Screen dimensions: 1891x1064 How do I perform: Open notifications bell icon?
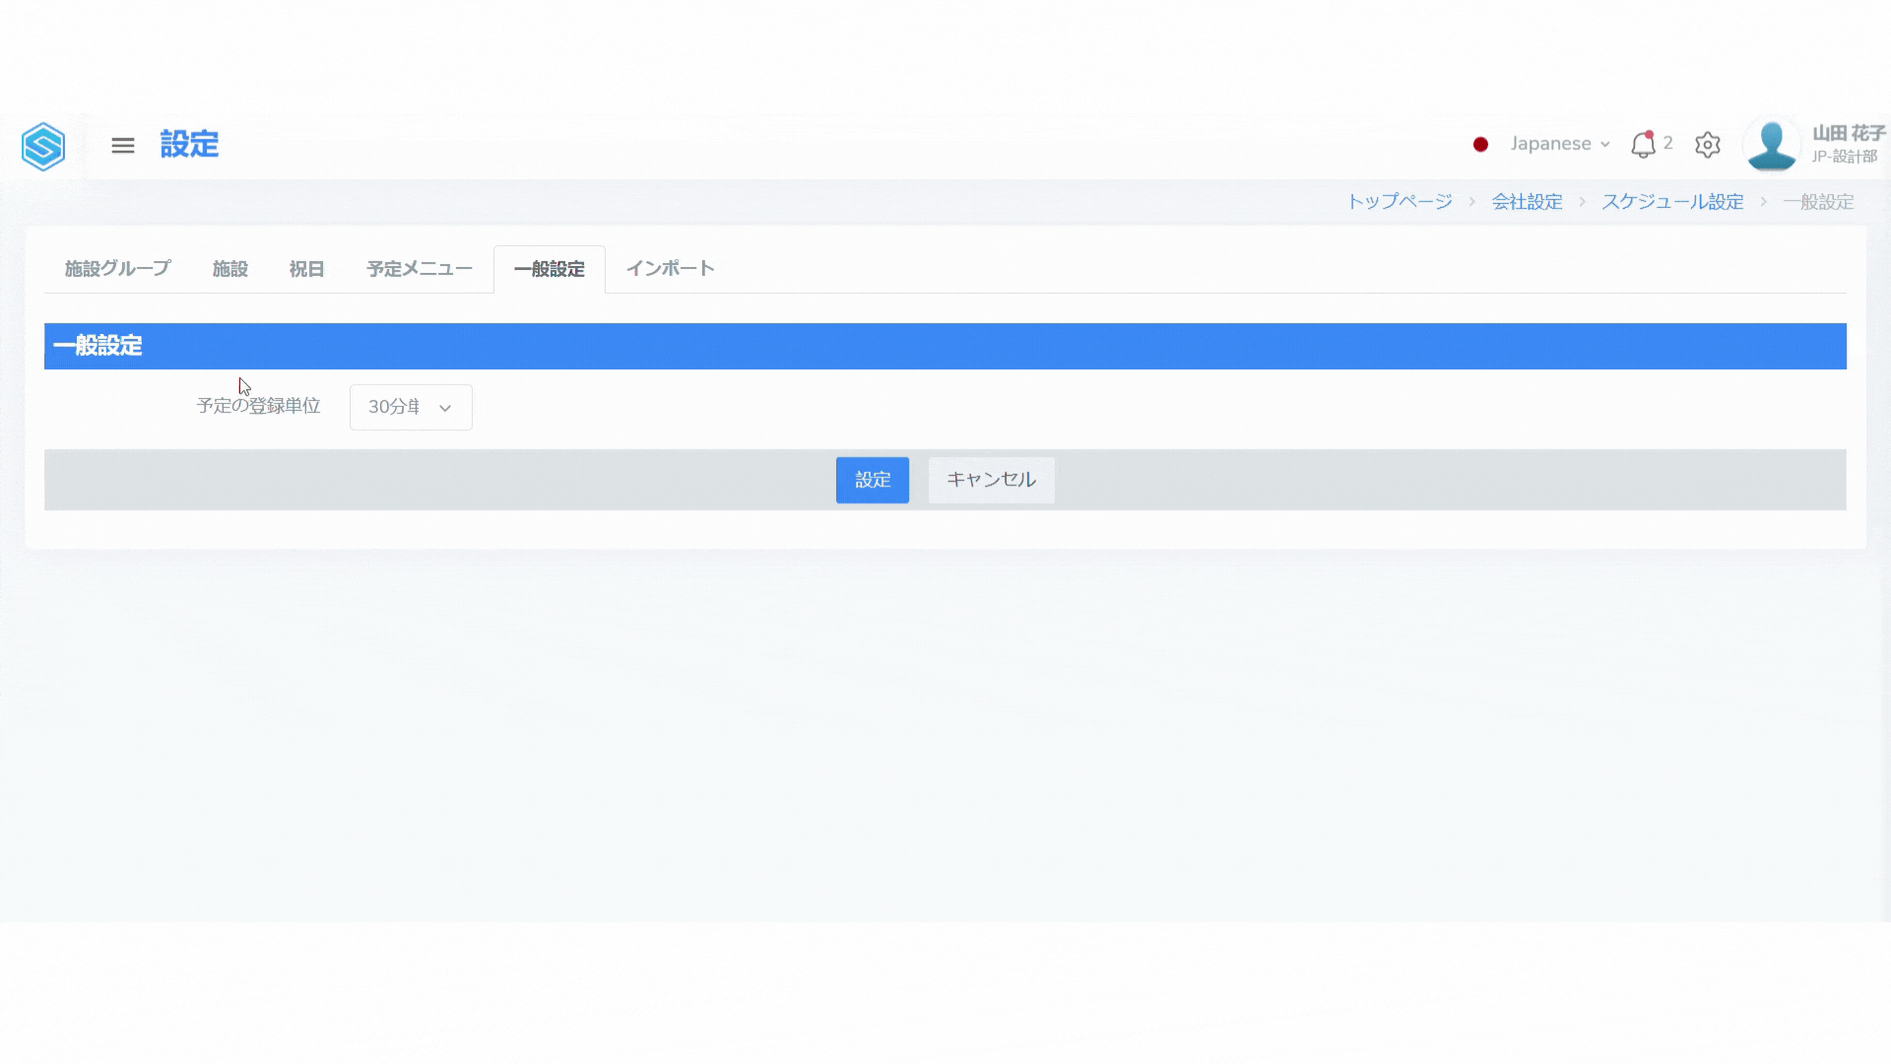tap(1643, 145)
